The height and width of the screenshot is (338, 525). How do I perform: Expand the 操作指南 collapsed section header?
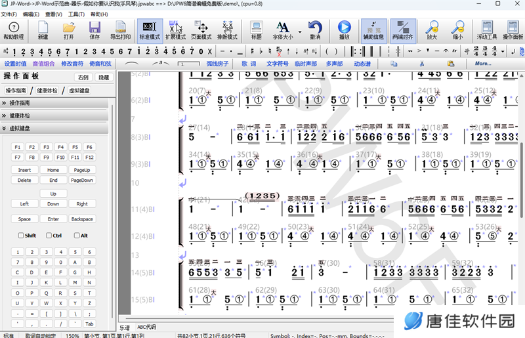tap(54, 103)
